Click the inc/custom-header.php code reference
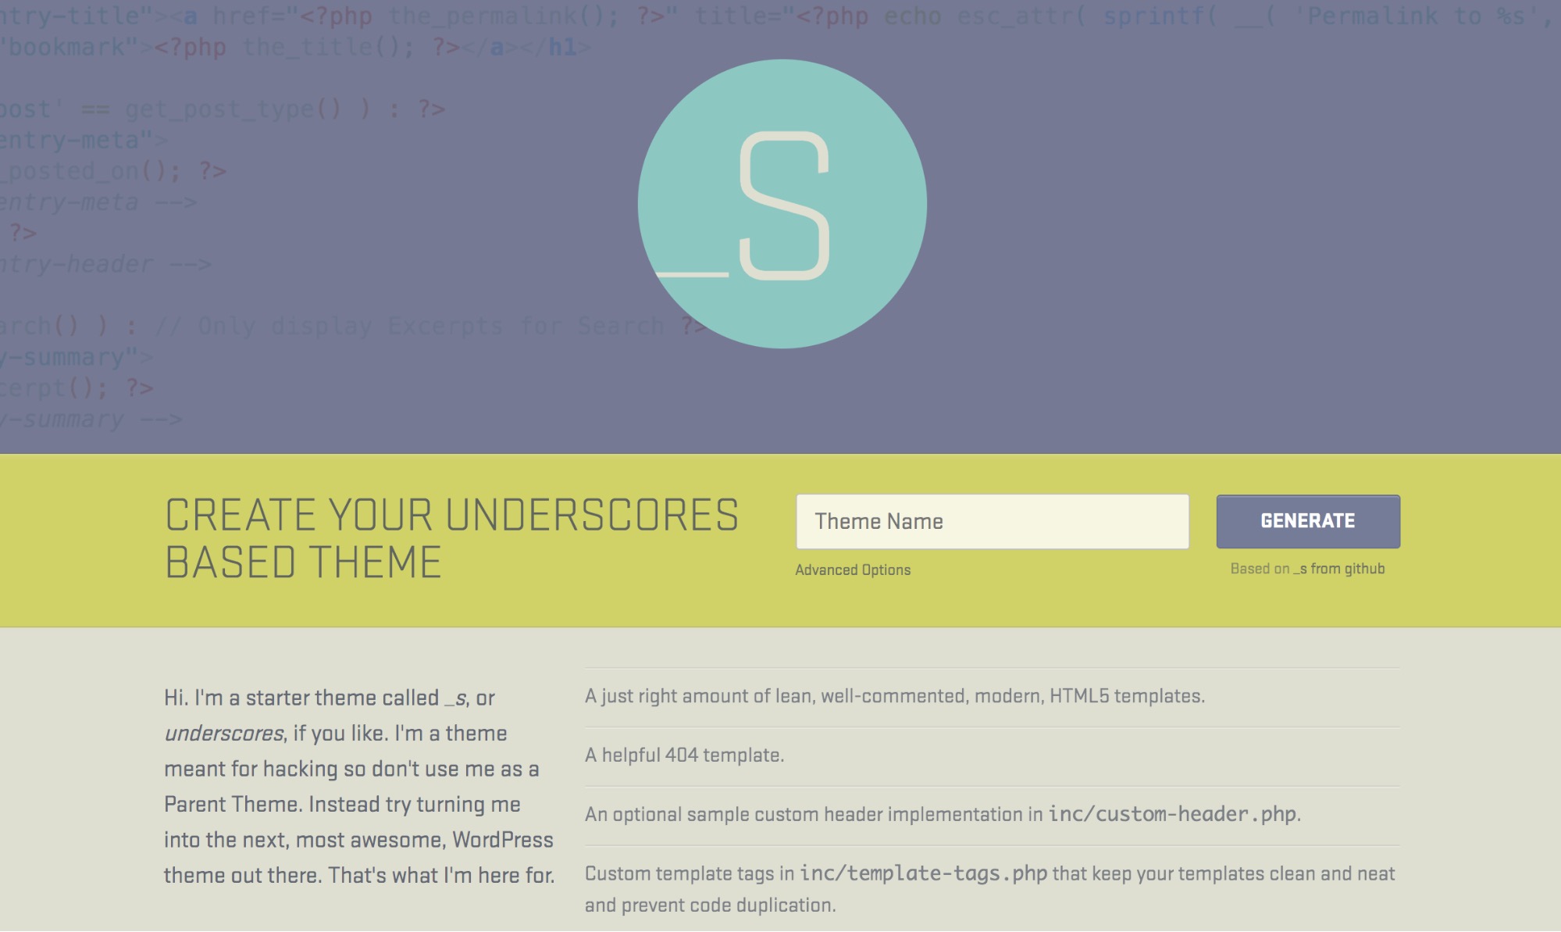The height and width of the screenshot is (932, 1561). pos(1171,814)
